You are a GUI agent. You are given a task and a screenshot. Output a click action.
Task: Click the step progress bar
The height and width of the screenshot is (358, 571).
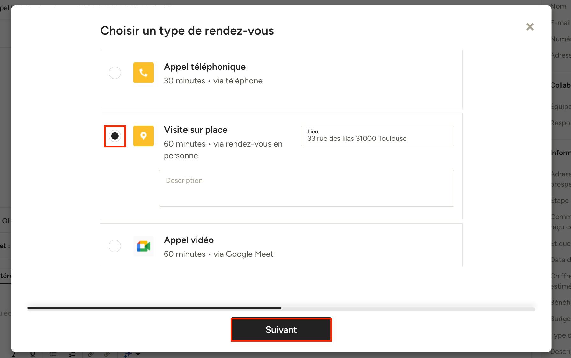pos(281,308)
